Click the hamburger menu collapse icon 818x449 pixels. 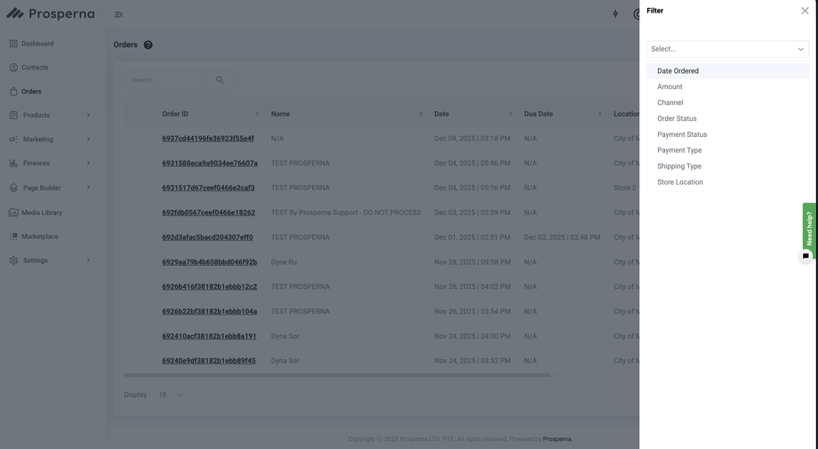point(118,14)
